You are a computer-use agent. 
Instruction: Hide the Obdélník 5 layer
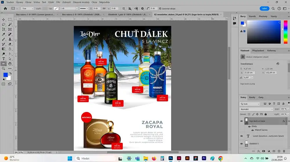tap(242, 144)
